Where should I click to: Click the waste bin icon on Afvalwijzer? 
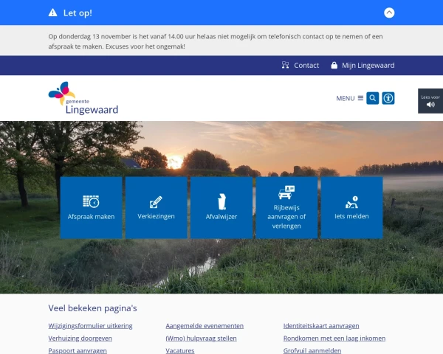tap(221, 201)
